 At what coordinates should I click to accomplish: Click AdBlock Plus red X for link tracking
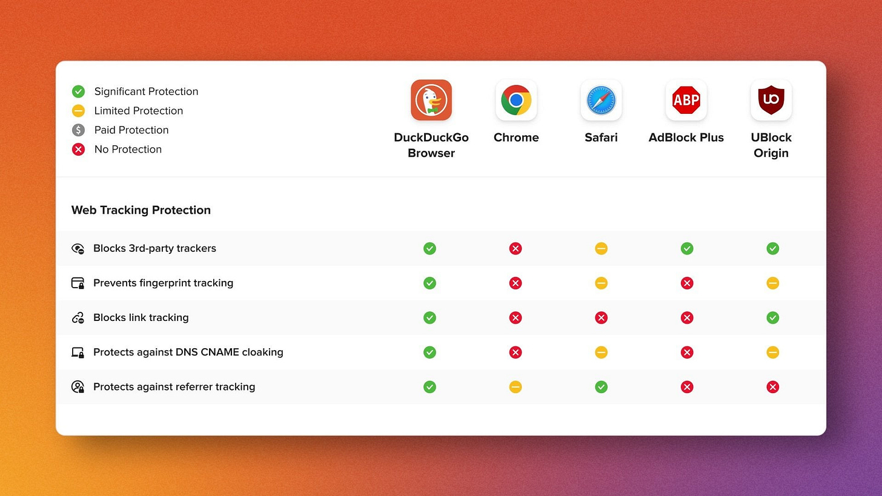(x=687, y=317)
